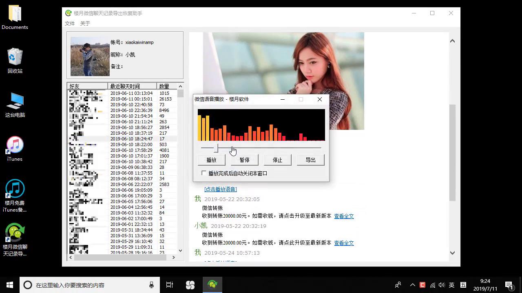Enable 播放完成后自动关闭本窗口 checkbox
The height and width of the screenshot is (293, 522).
pyautogui.click(x=204, y=173)
